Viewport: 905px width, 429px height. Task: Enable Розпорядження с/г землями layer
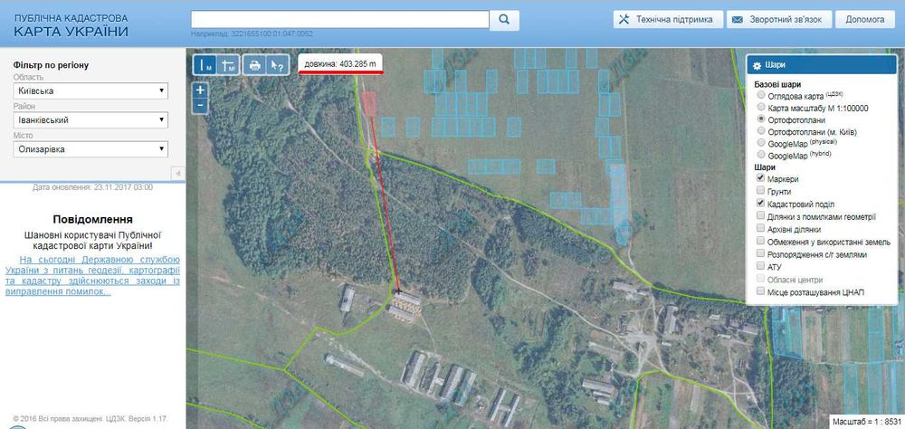pos(761,254)
